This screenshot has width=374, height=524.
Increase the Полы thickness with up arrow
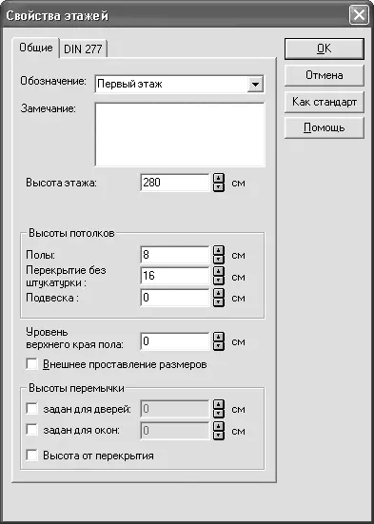pos(219,250)
